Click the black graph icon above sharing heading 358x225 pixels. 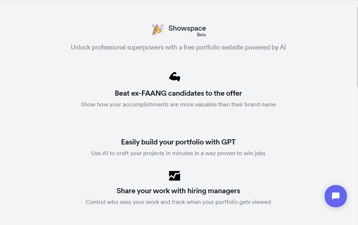pyautogui.click(x=175, y=175)
